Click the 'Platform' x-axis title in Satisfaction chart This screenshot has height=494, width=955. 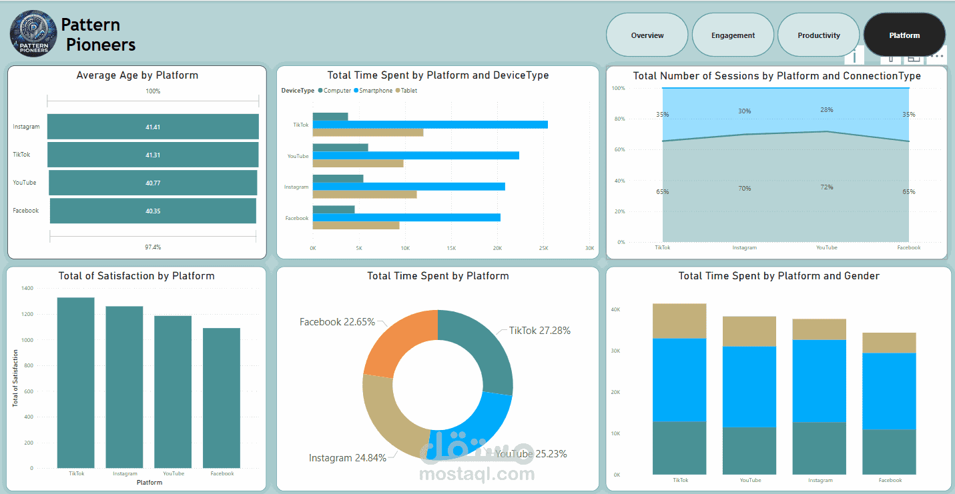(149, 482)
